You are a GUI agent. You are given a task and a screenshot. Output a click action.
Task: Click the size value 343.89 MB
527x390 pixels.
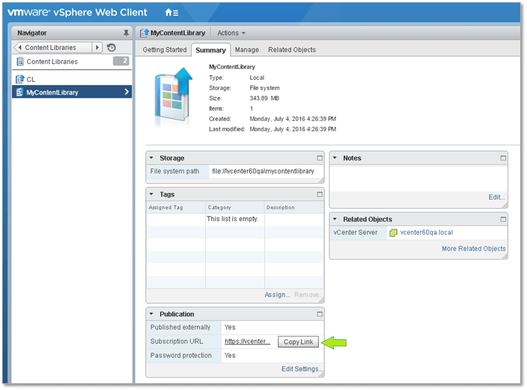[264, 98]
